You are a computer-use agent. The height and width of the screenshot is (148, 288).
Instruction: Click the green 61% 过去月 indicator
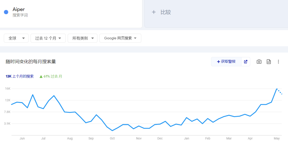tap(51, 76)
